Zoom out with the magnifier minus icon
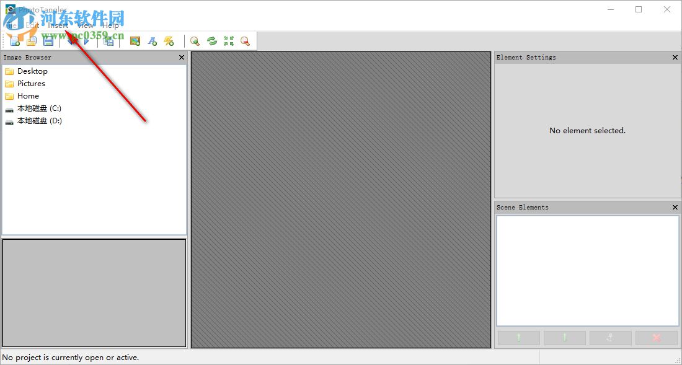The width and height of the screenshot is (682, 365). coord(245,40)
